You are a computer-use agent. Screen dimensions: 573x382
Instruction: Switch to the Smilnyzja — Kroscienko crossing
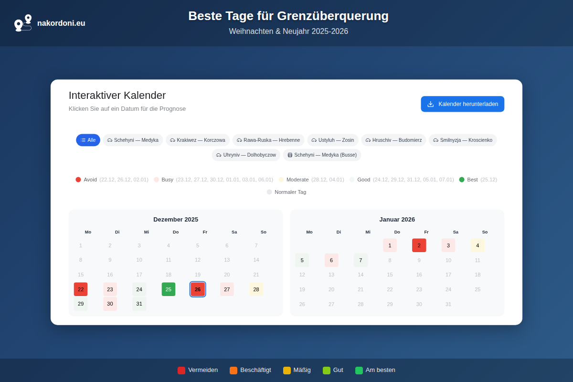click(x=462, y=140)
